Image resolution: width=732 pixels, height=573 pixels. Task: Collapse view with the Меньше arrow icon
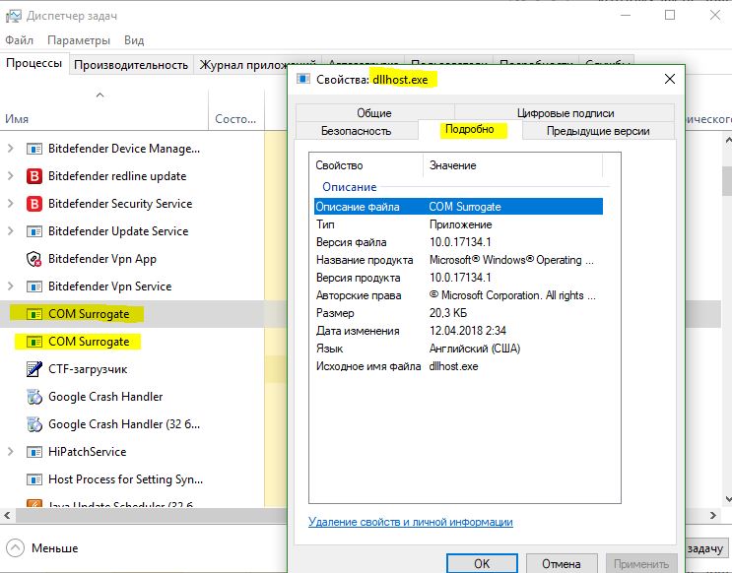15,547
